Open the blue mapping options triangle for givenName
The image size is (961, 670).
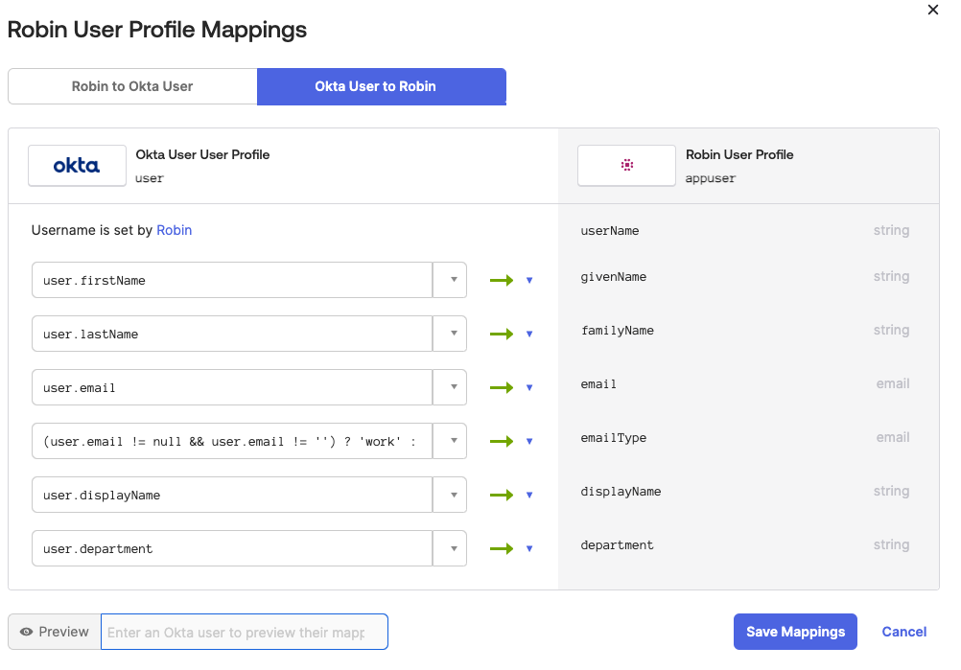529,281
